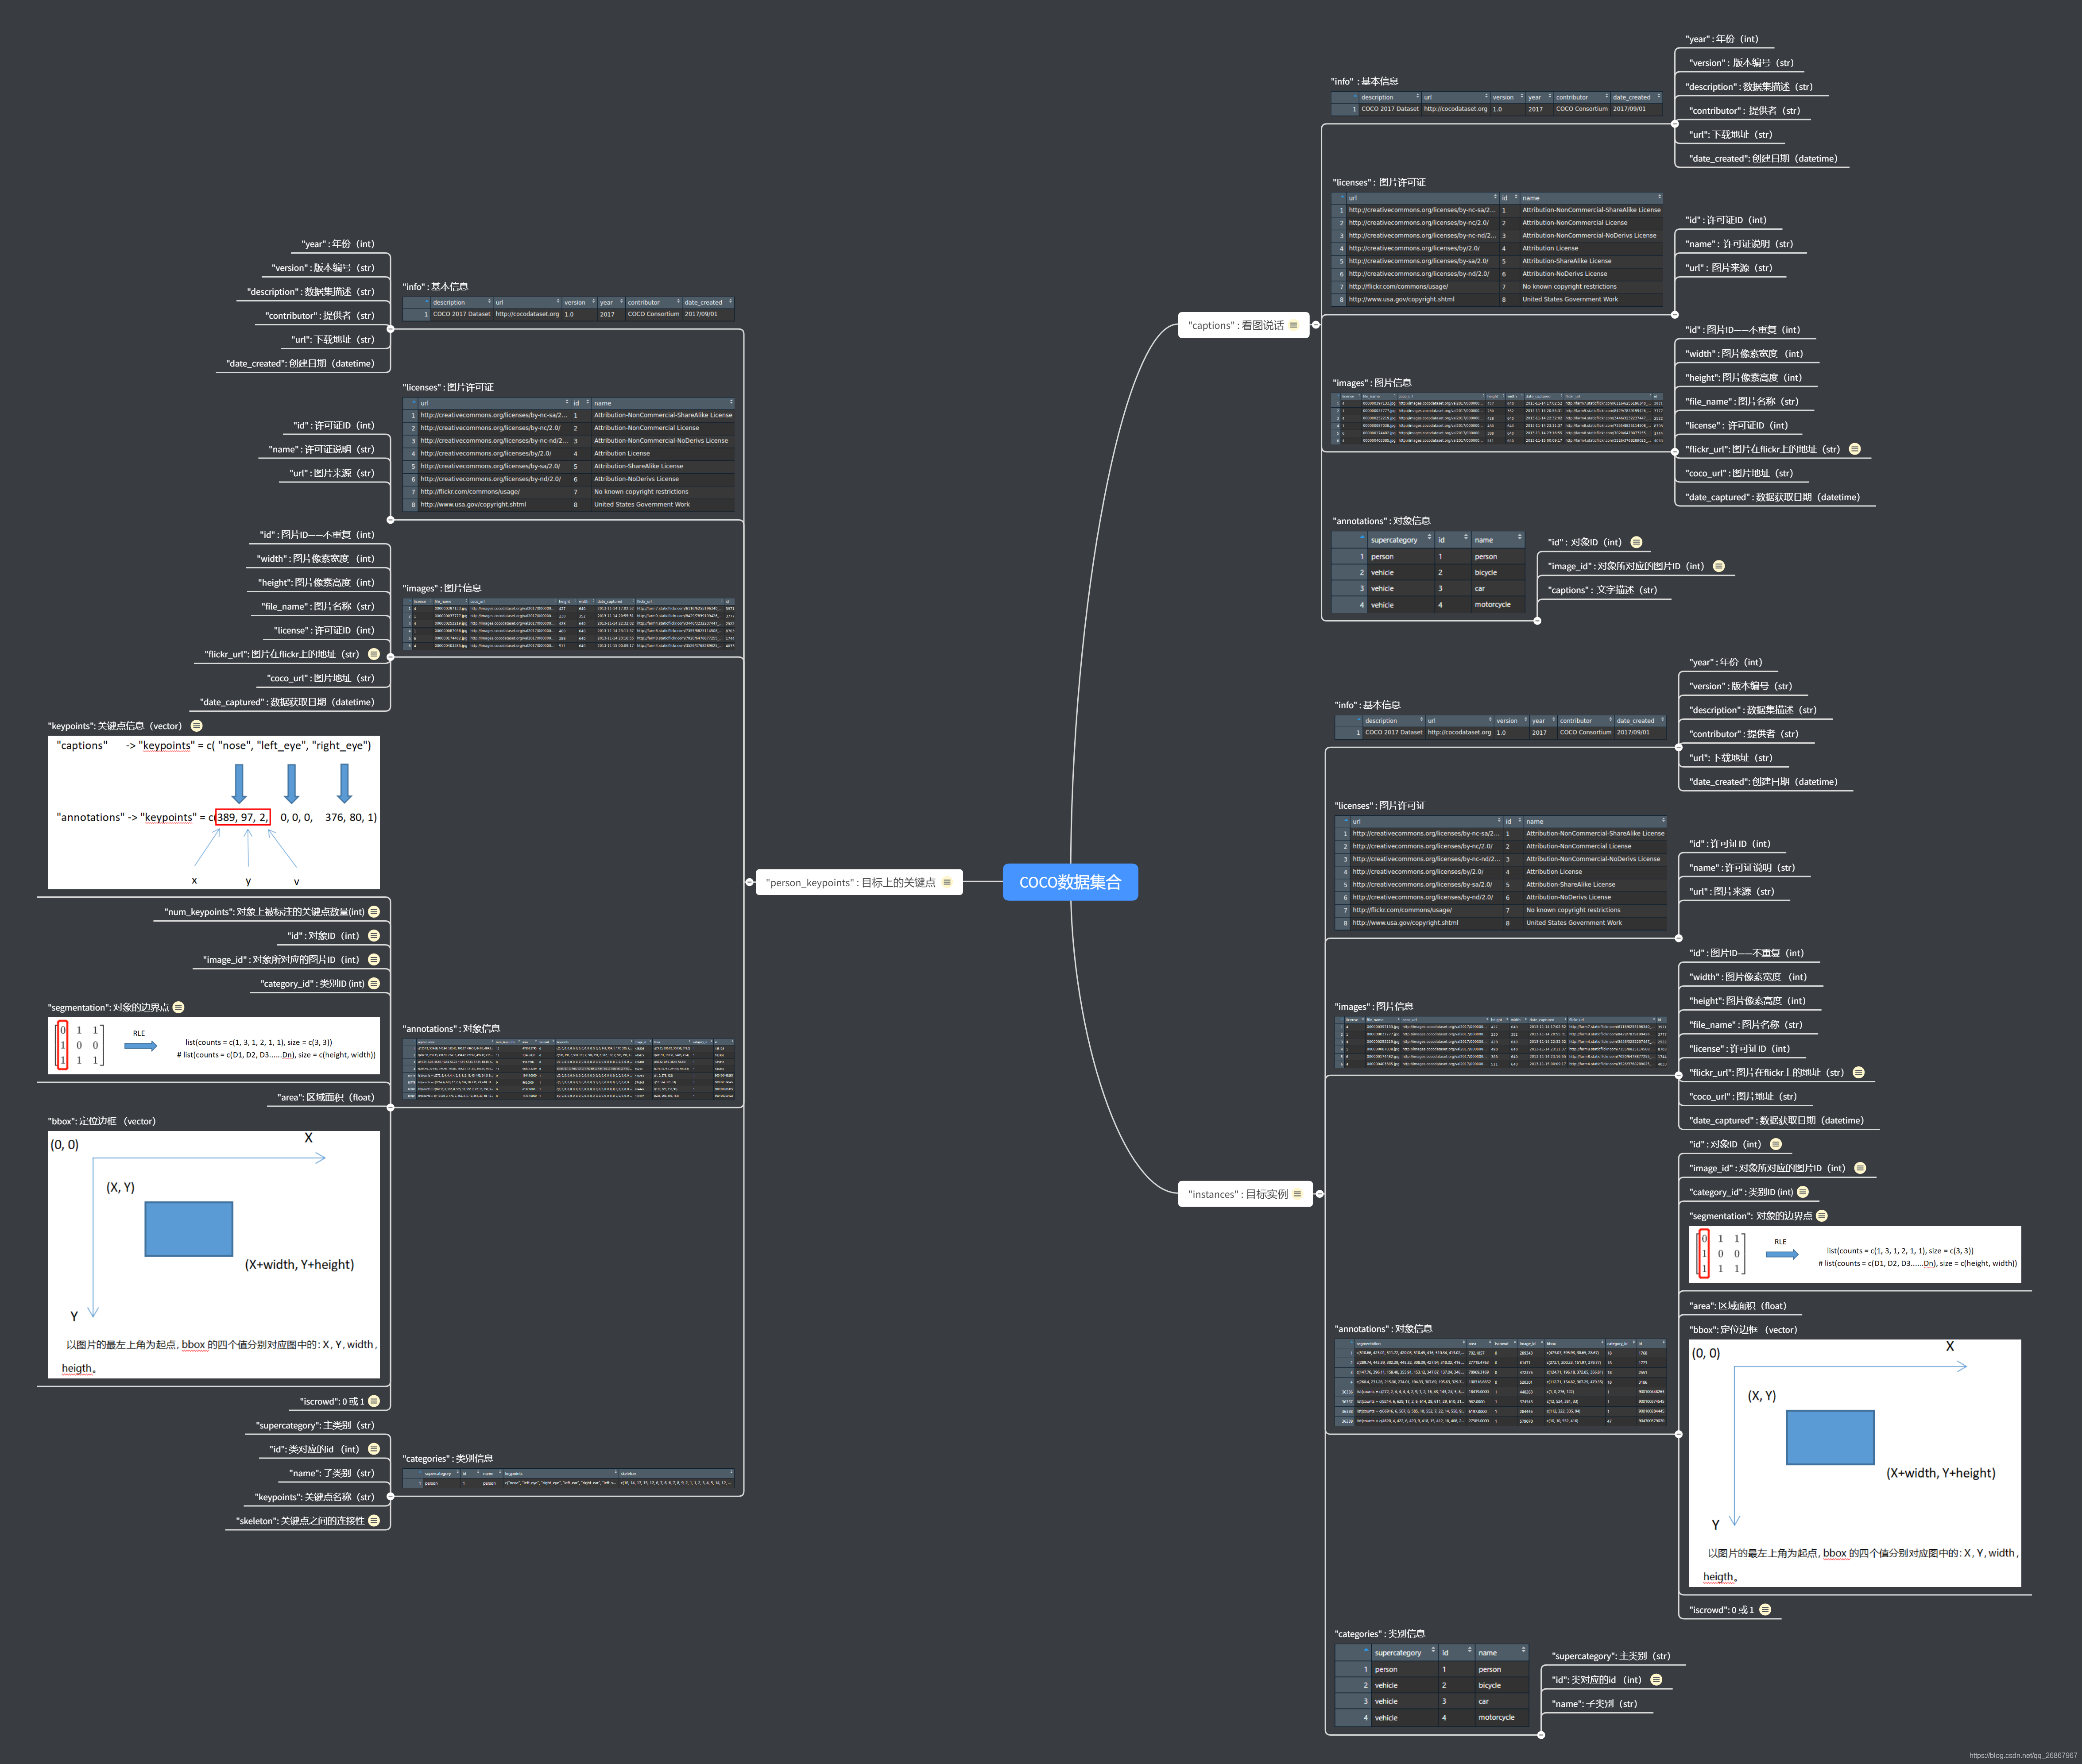
Task: Collapse person_keypoints "annotations": 对象信息 junction circle
Action: (390, 1108)
